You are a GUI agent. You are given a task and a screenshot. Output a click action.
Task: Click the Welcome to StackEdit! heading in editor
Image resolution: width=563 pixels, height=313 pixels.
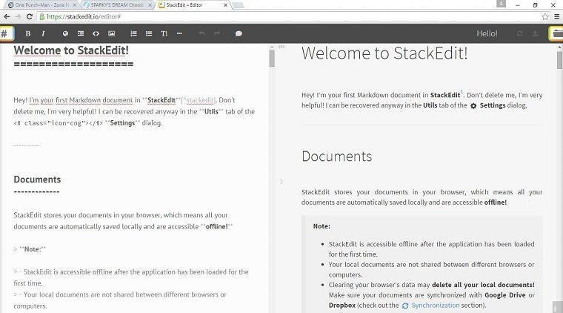point(71,50)
